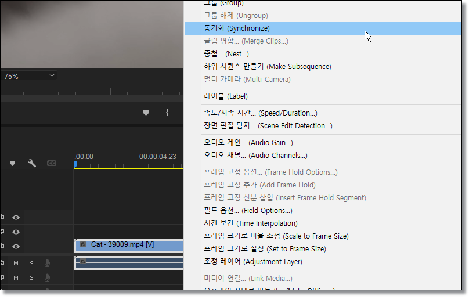Mute the empty audio track below
Image resolution: width=469 pixels, height=303 pixels.
16,278
